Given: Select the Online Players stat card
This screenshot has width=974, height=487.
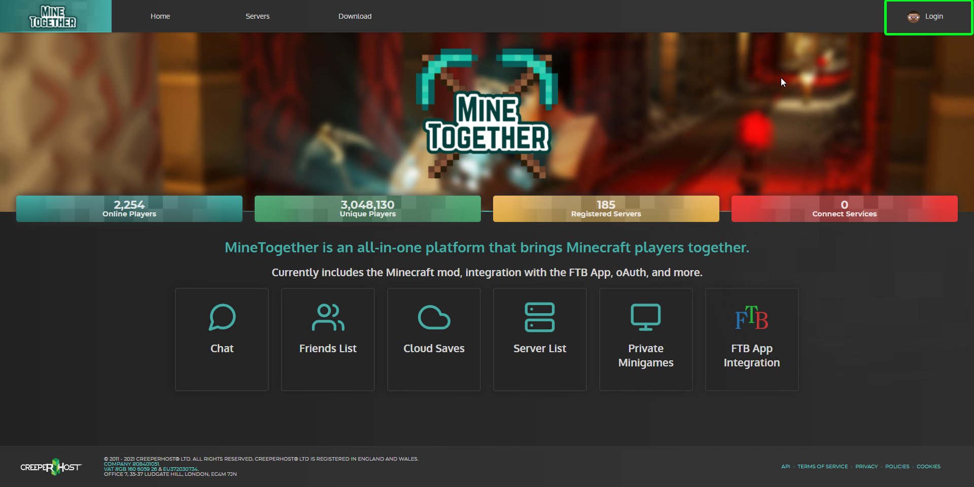Looking at the screenshot, I should tap(129, 209).
